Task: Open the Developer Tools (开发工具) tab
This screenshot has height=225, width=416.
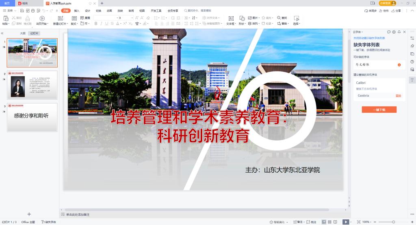Action: [x=156, y=11]
